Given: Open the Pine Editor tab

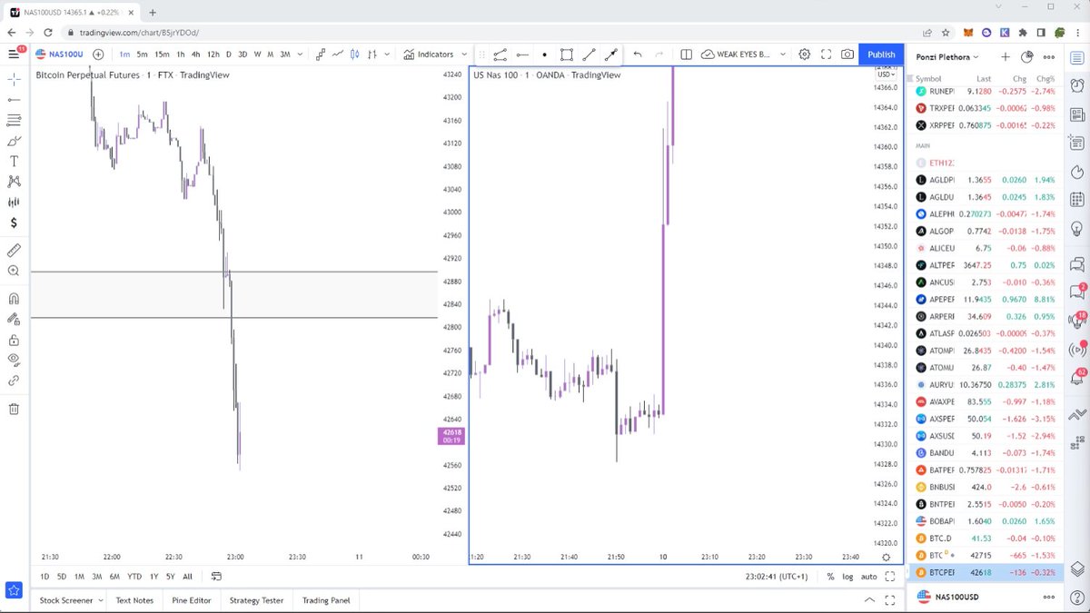Looking at the screenshot, I should pos(191,600).
